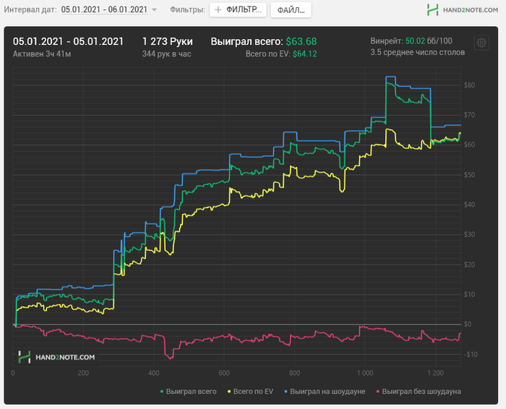This screenshot has height=409, width=506.
Task: Select the date range field 05.01.2021 - 06.01.2021
Action: (x=104, y=9)
